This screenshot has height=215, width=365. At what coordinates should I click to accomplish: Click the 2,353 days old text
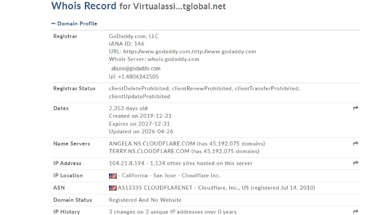coord(128,108)
